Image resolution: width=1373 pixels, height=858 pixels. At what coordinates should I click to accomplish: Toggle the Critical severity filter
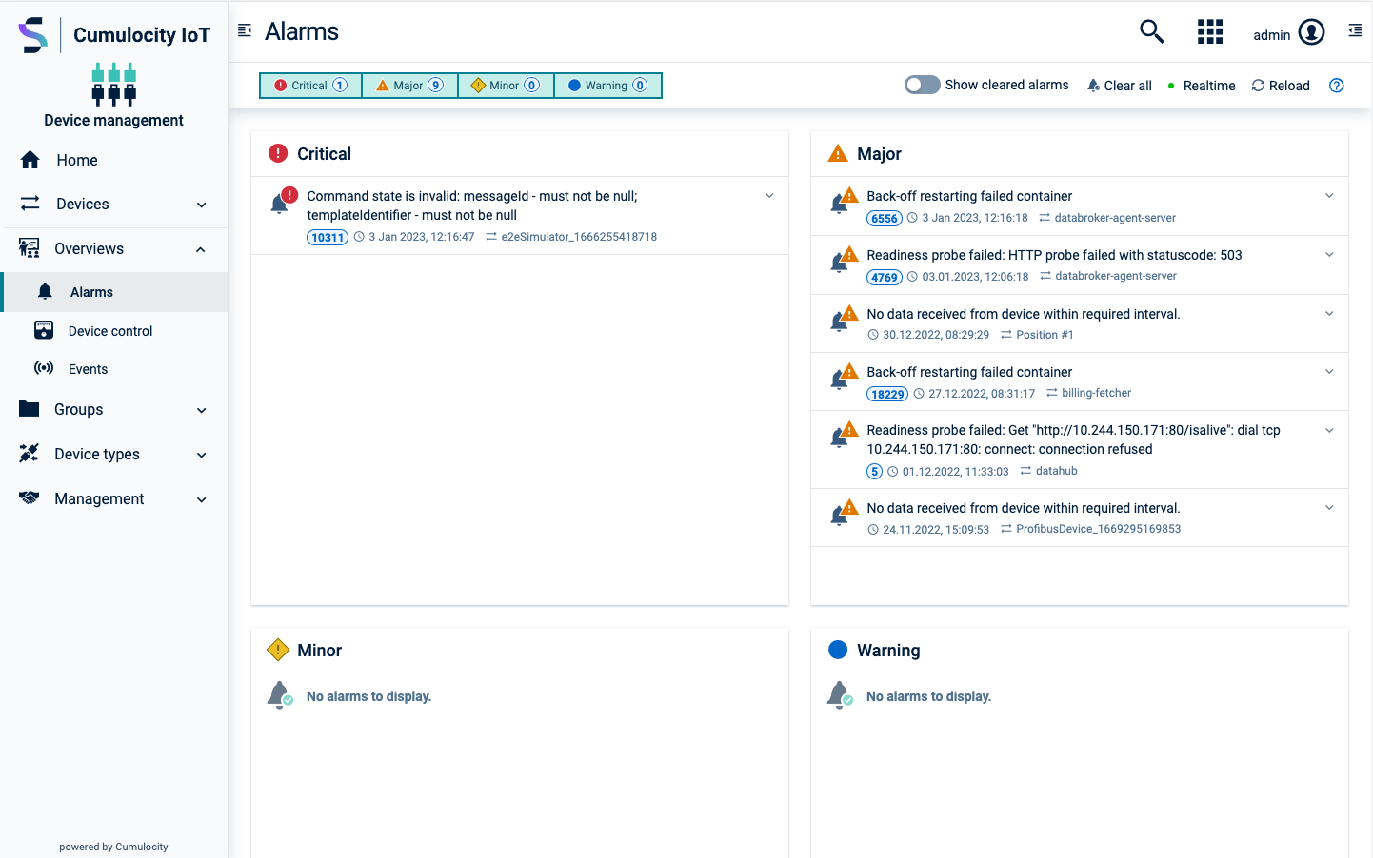pyautogui.click(x=310, y=86)
